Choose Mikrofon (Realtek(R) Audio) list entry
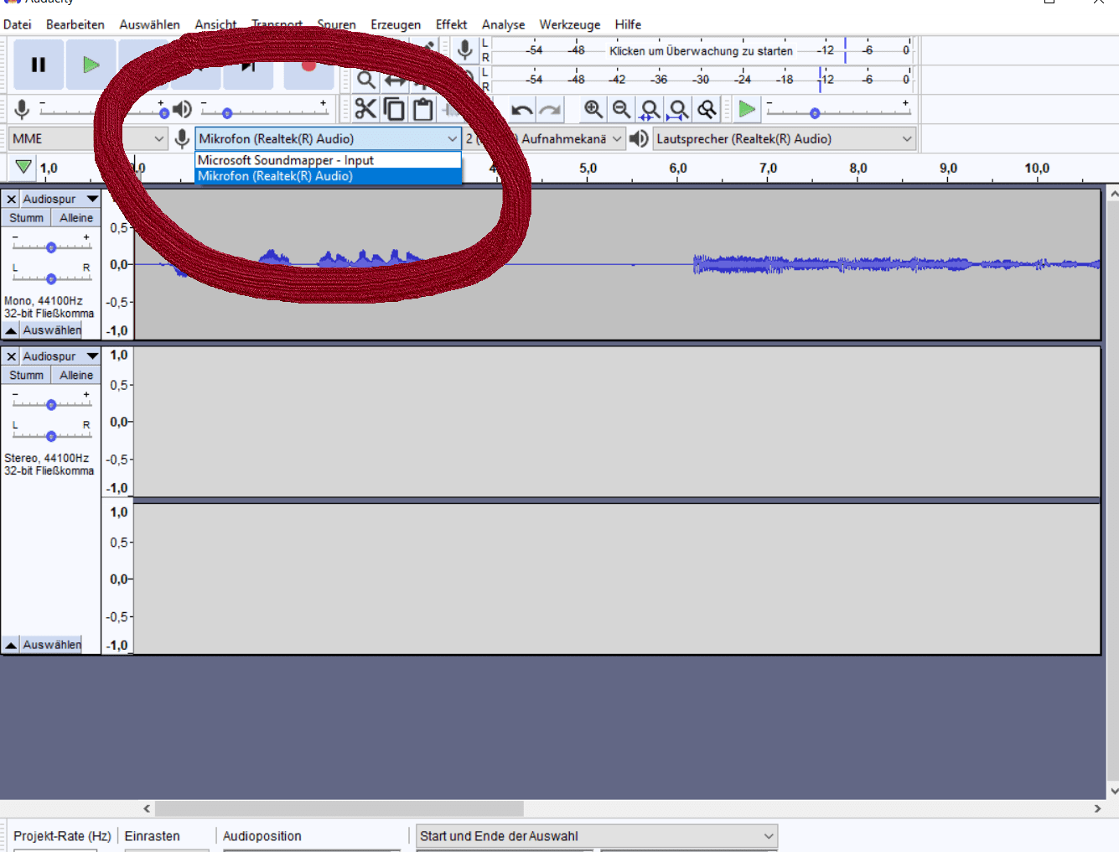Screen dimensions: 1119x852 pos(328,176)
